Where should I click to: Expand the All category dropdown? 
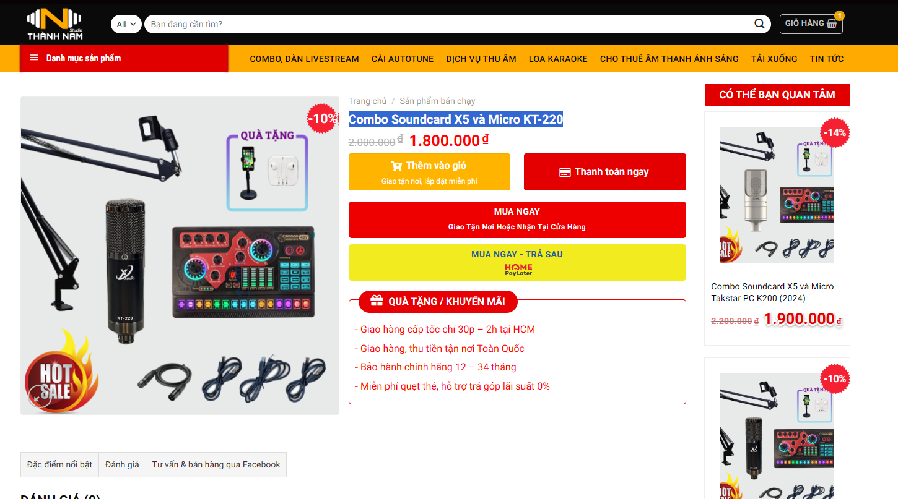[x=126, y=24]
